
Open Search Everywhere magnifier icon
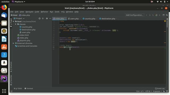(167, 15)
